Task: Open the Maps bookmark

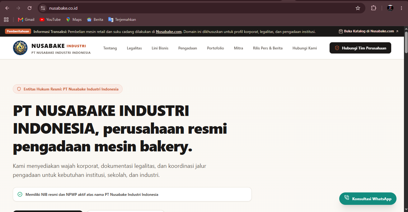Action: 74,20
